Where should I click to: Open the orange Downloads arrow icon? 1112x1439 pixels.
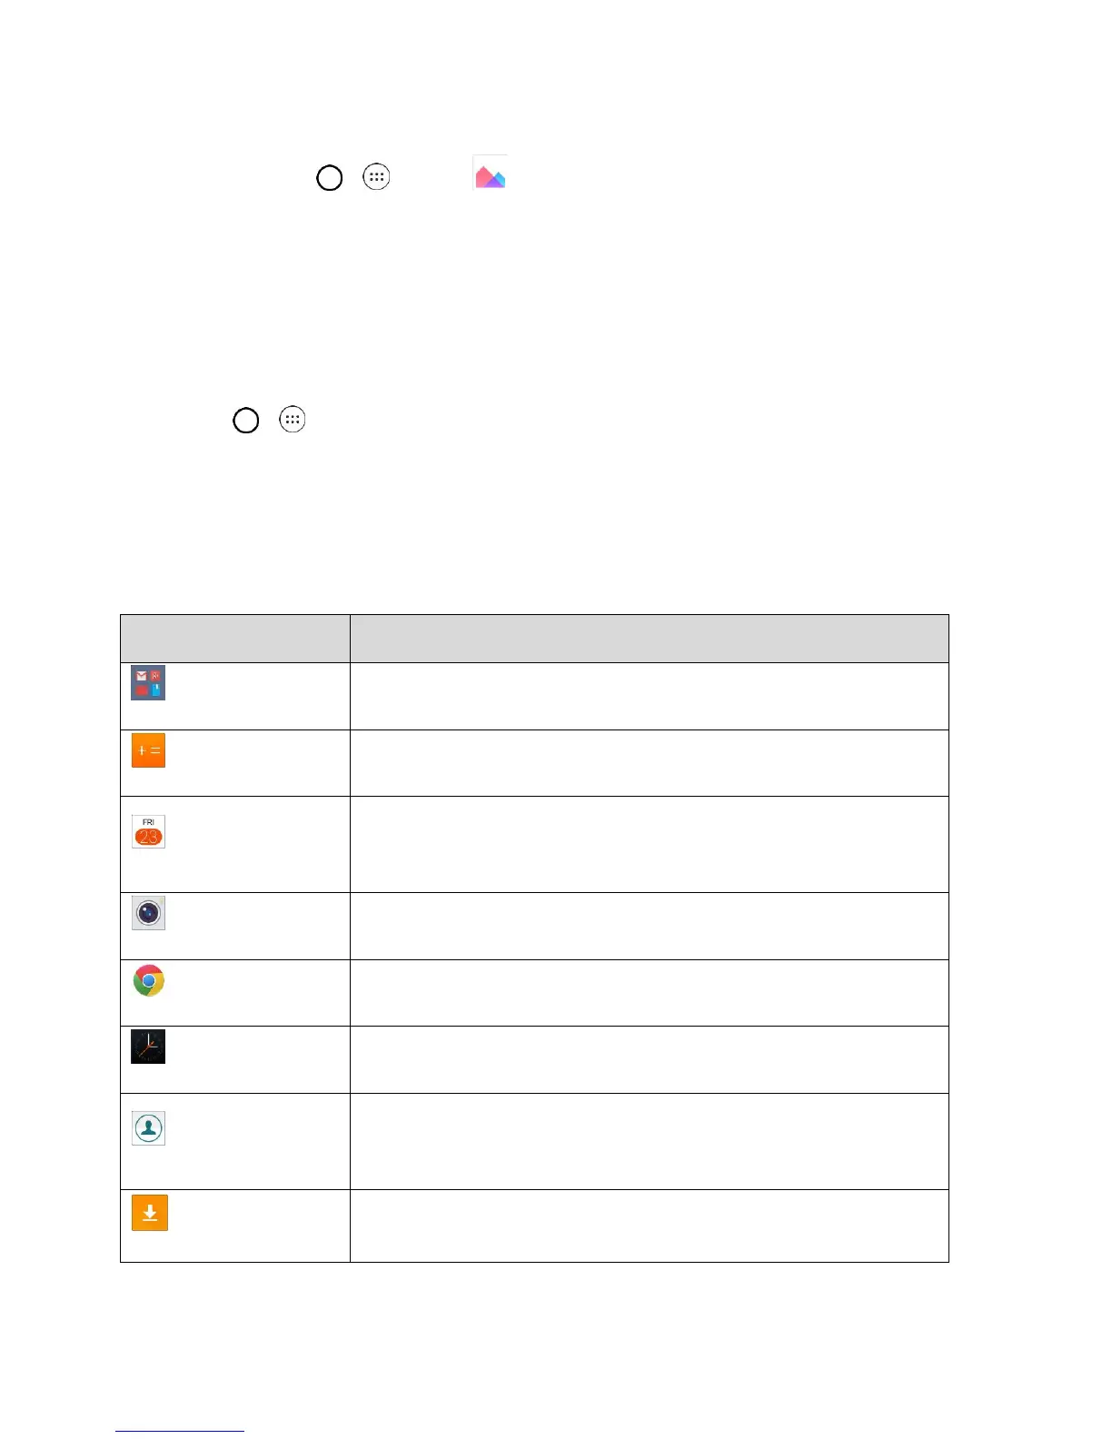150,1213
